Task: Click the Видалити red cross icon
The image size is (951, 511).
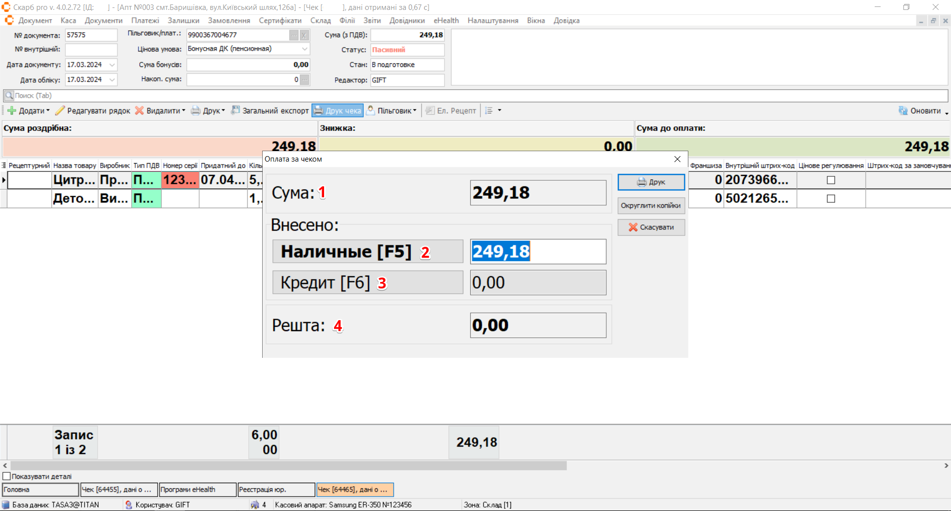Action: [140, 111]
